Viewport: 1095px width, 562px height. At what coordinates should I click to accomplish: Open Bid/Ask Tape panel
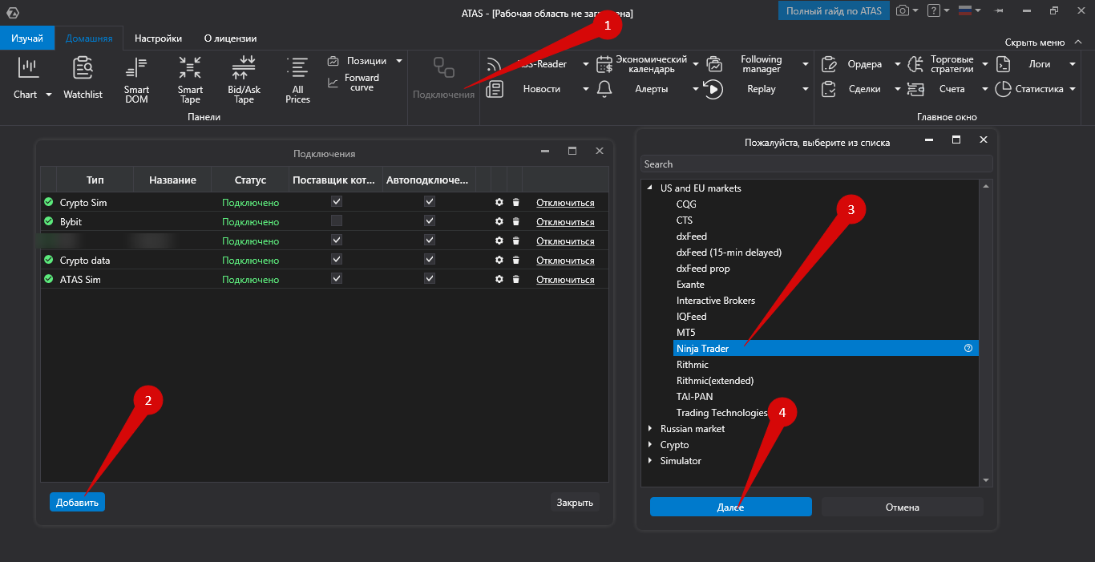[244, 80]
